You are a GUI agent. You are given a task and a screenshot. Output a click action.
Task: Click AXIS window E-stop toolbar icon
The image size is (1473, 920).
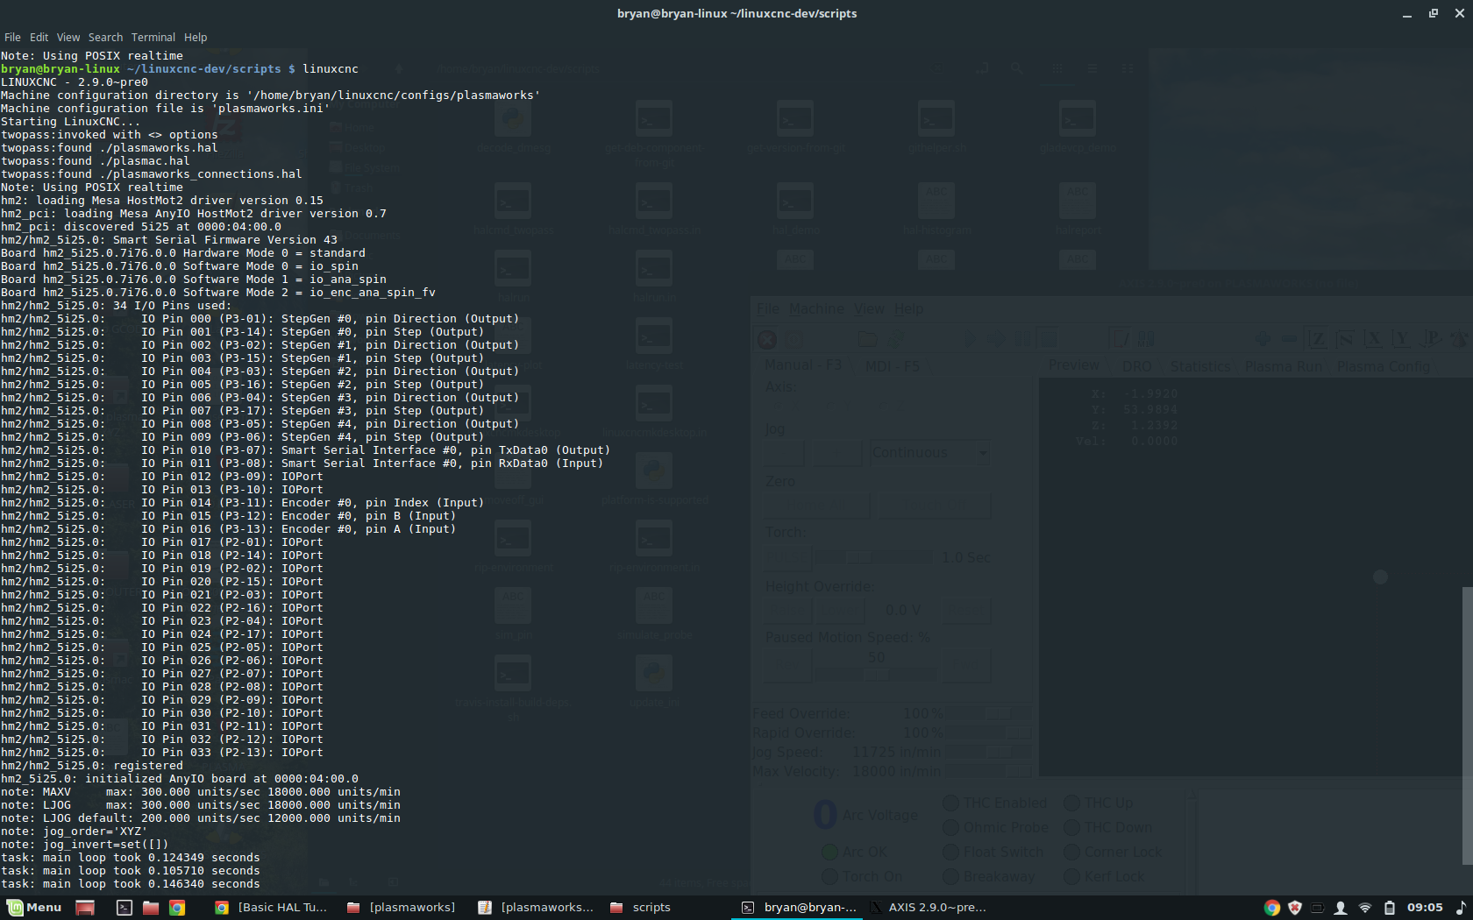767,339
